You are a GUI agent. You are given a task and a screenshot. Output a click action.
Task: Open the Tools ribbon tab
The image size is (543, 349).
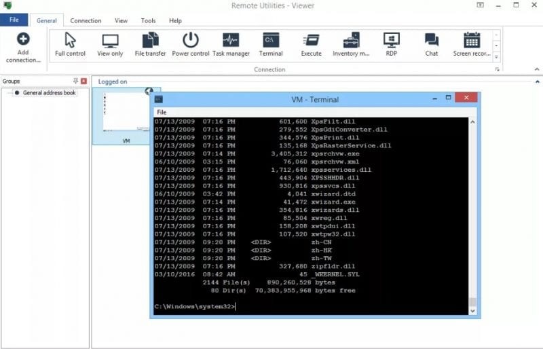(148, 21)
